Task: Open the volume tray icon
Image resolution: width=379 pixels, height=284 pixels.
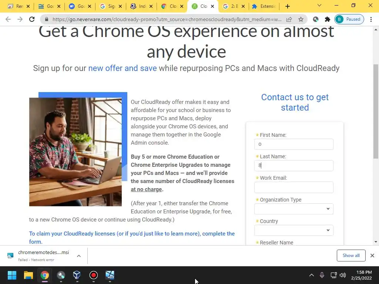Action: click(343, 275)
